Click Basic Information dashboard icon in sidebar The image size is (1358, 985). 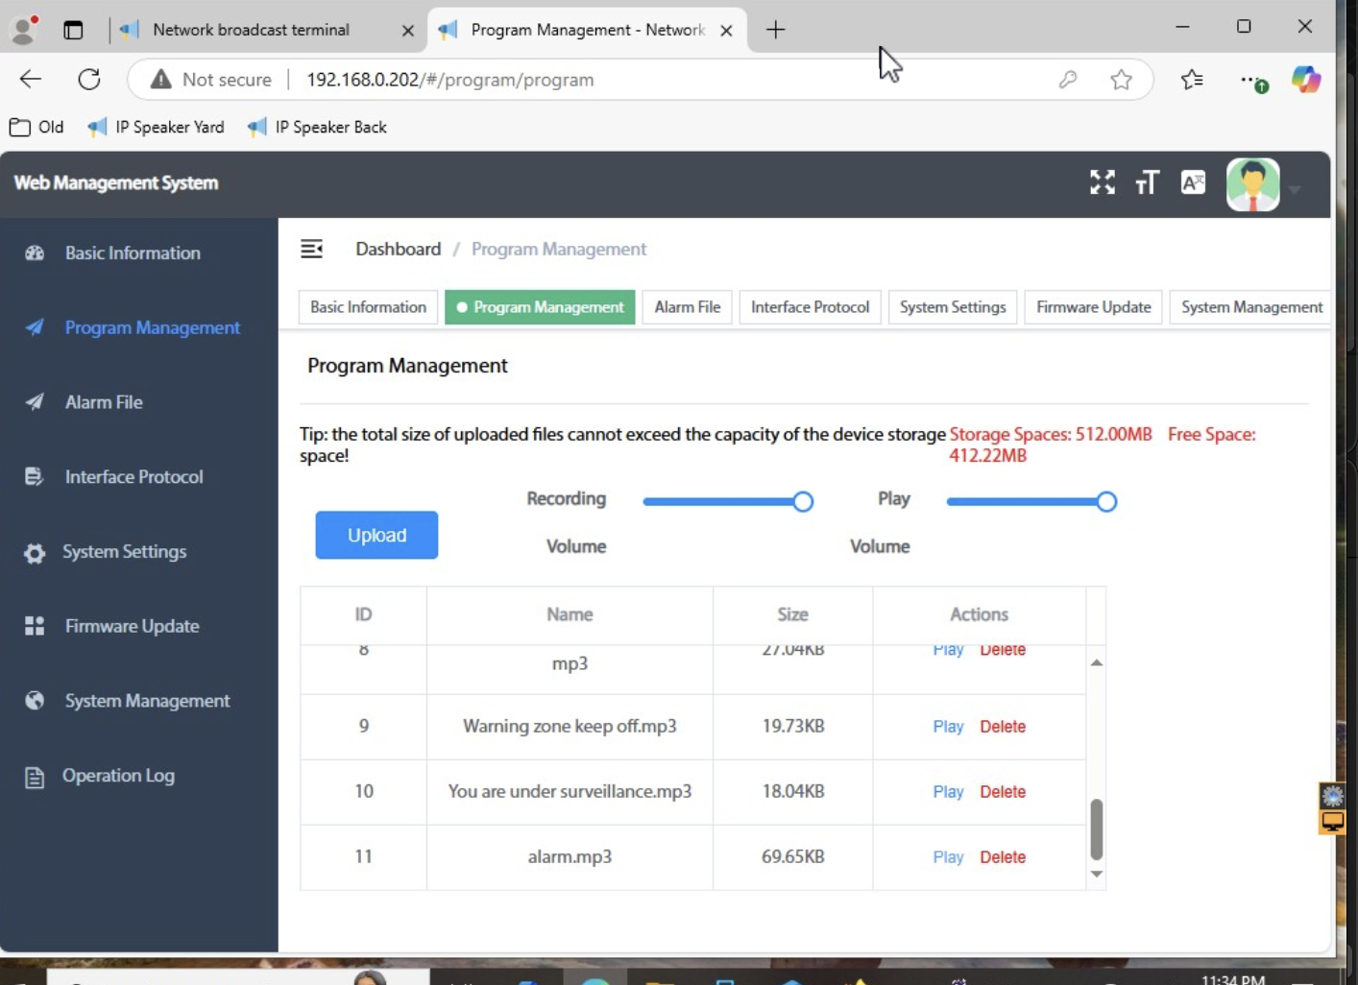pyautogui.click(x=35, y=253)
